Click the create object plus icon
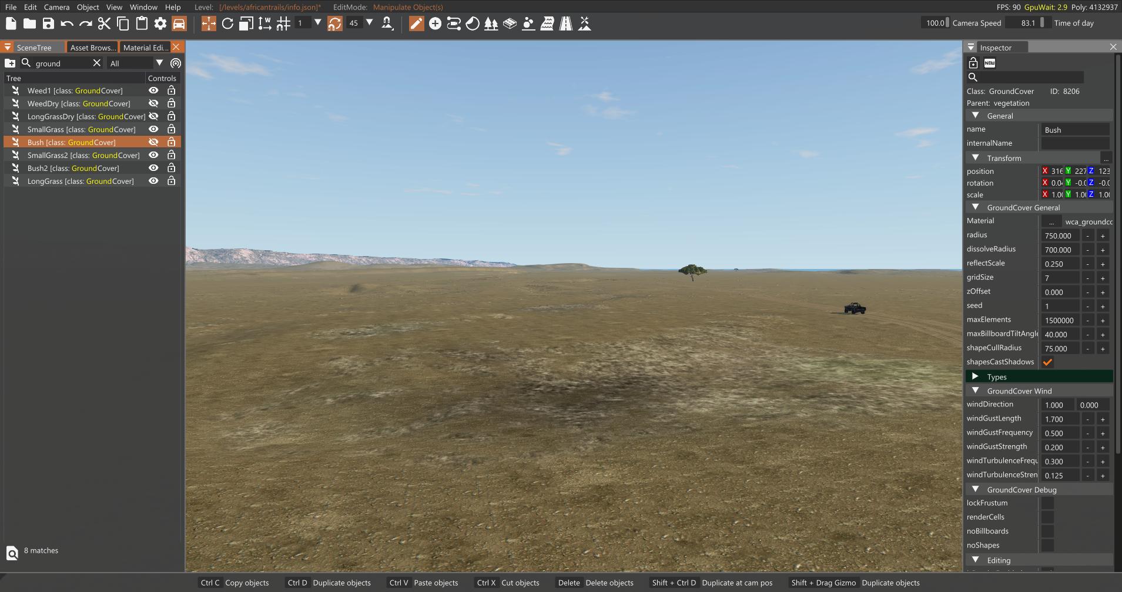Viewport: 1122px width, 592px height. (435, 23)
